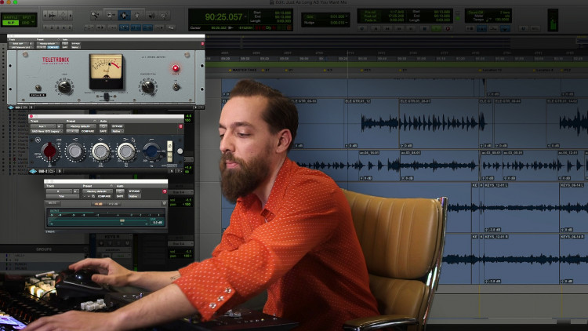The image size is (588, 331).
Task: Select the +12 dB range in Trim plugin
Action: [x=113, y=204]
